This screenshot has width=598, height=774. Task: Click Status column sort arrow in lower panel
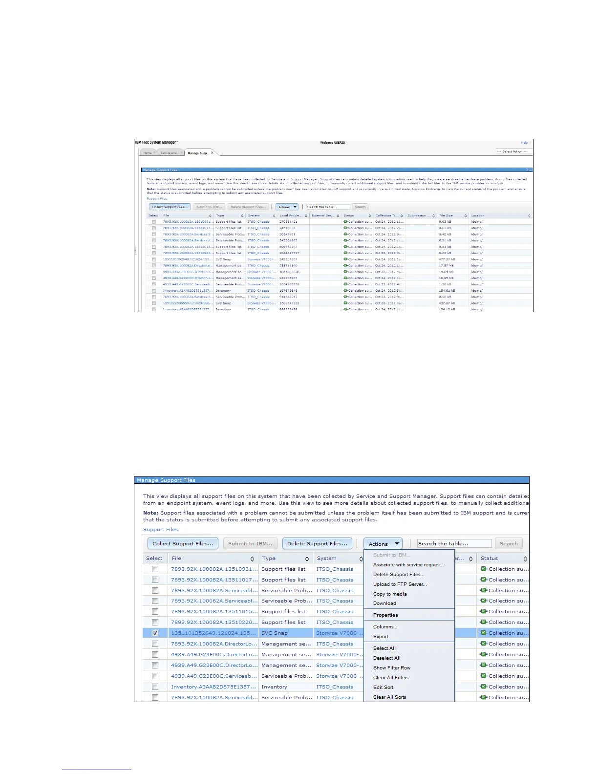pyautogui.click(x=525, y=559)
